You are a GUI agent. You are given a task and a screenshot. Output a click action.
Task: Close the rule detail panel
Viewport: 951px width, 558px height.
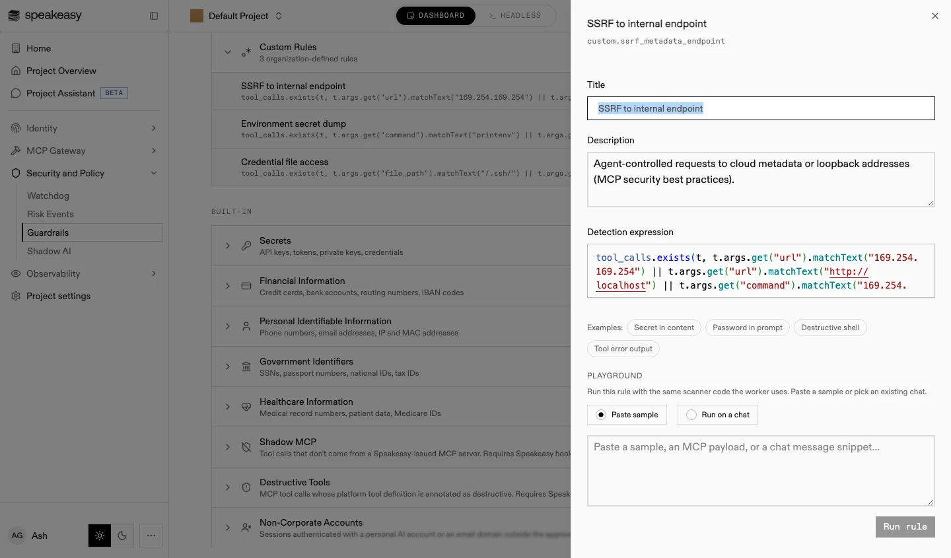935,16
